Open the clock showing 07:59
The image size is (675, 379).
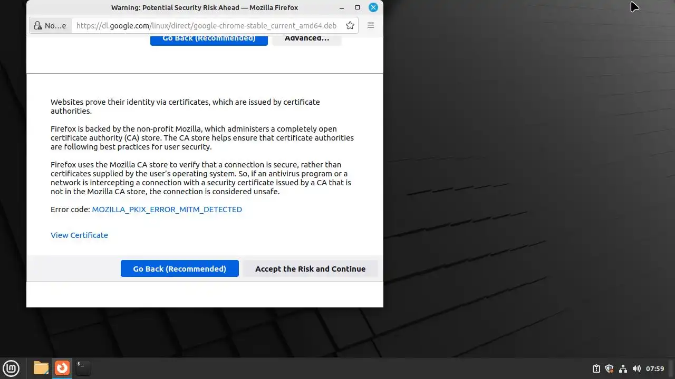click(655, 368)
